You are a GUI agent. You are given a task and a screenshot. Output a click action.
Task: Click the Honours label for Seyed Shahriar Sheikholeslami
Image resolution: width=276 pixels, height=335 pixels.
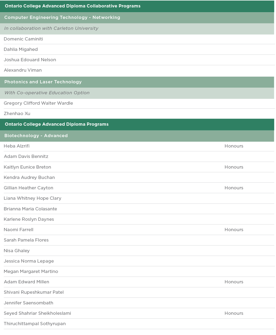coord(234,313)
